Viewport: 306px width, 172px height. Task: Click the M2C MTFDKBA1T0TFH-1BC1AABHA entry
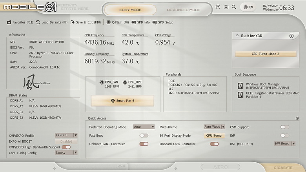click(194, 93)
